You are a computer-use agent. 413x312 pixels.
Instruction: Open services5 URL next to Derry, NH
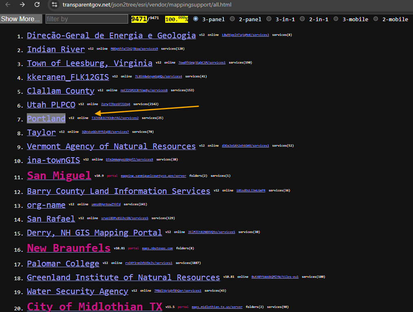click(x=212, y=232)
